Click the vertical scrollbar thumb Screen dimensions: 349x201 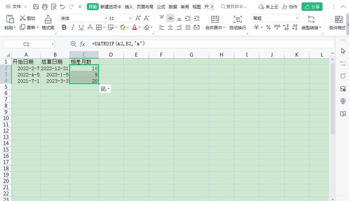click(333, 98)
